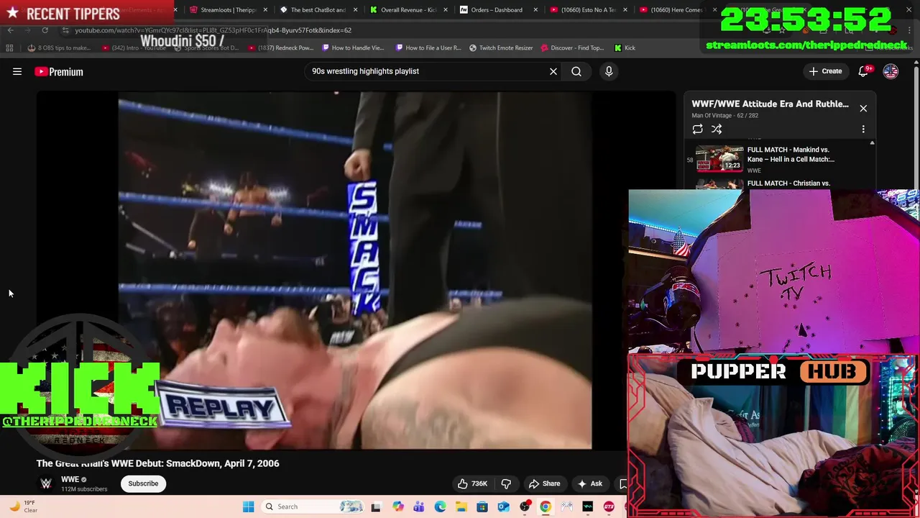Toggle shuffle playlist
Viewport: 920px width, 518px height.
click(717, 129)
